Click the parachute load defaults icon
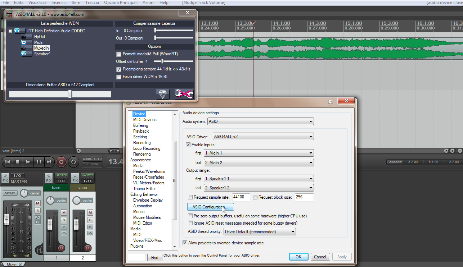 (163, 94)
